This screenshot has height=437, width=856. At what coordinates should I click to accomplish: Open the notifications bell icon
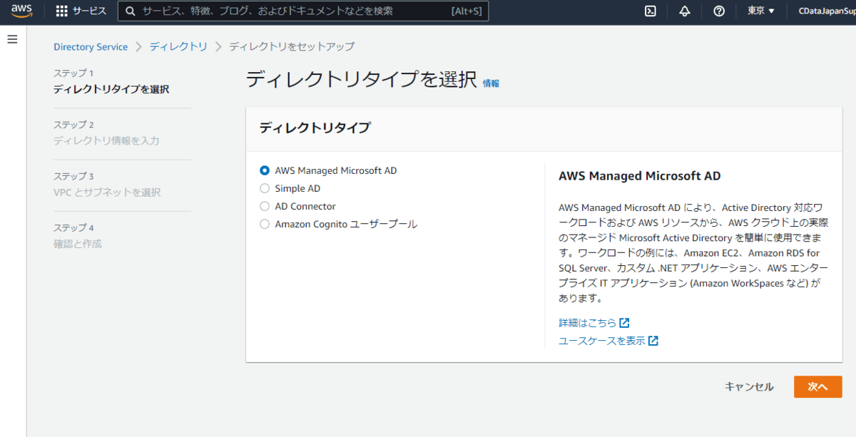(x=685, y=11)
